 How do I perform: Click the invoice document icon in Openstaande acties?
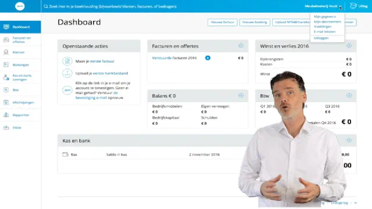pyautogui.click(x=67, y=61)
